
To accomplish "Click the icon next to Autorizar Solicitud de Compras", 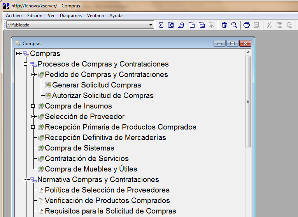I will [49, 96].
